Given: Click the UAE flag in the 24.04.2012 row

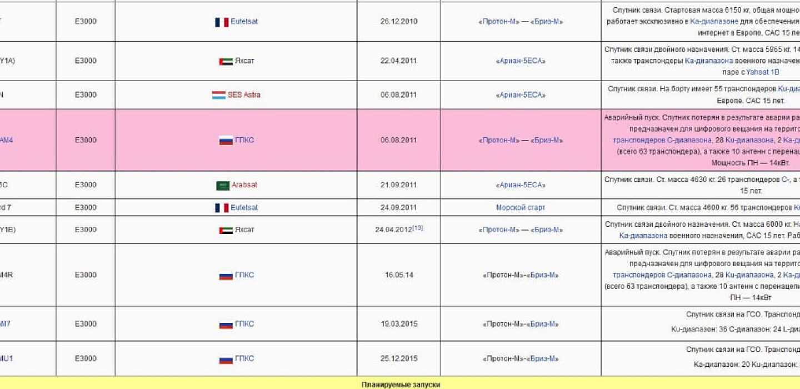Looking at the screenshot, I should 226,230.
